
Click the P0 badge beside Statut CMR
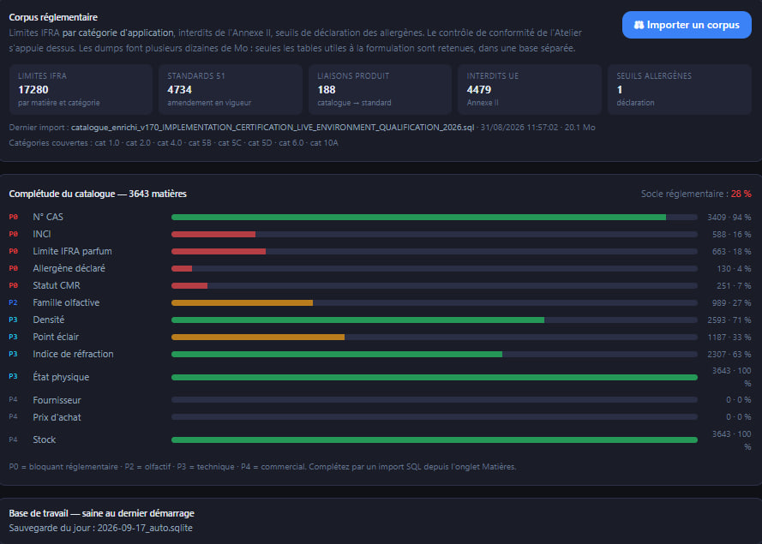(13, 285)
